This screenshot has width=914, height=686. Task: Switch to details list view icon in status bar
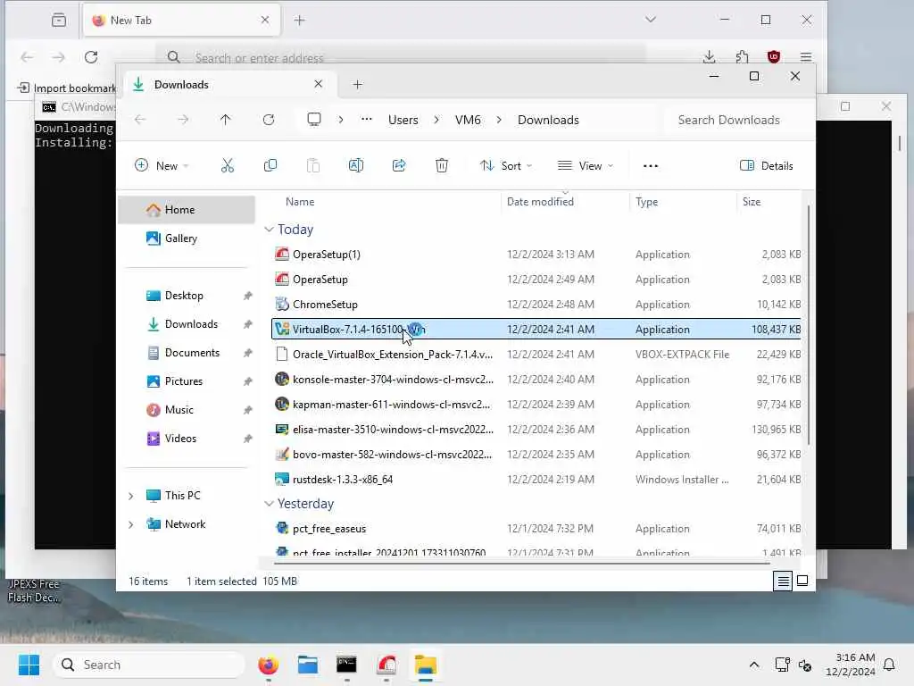(783, 581)
